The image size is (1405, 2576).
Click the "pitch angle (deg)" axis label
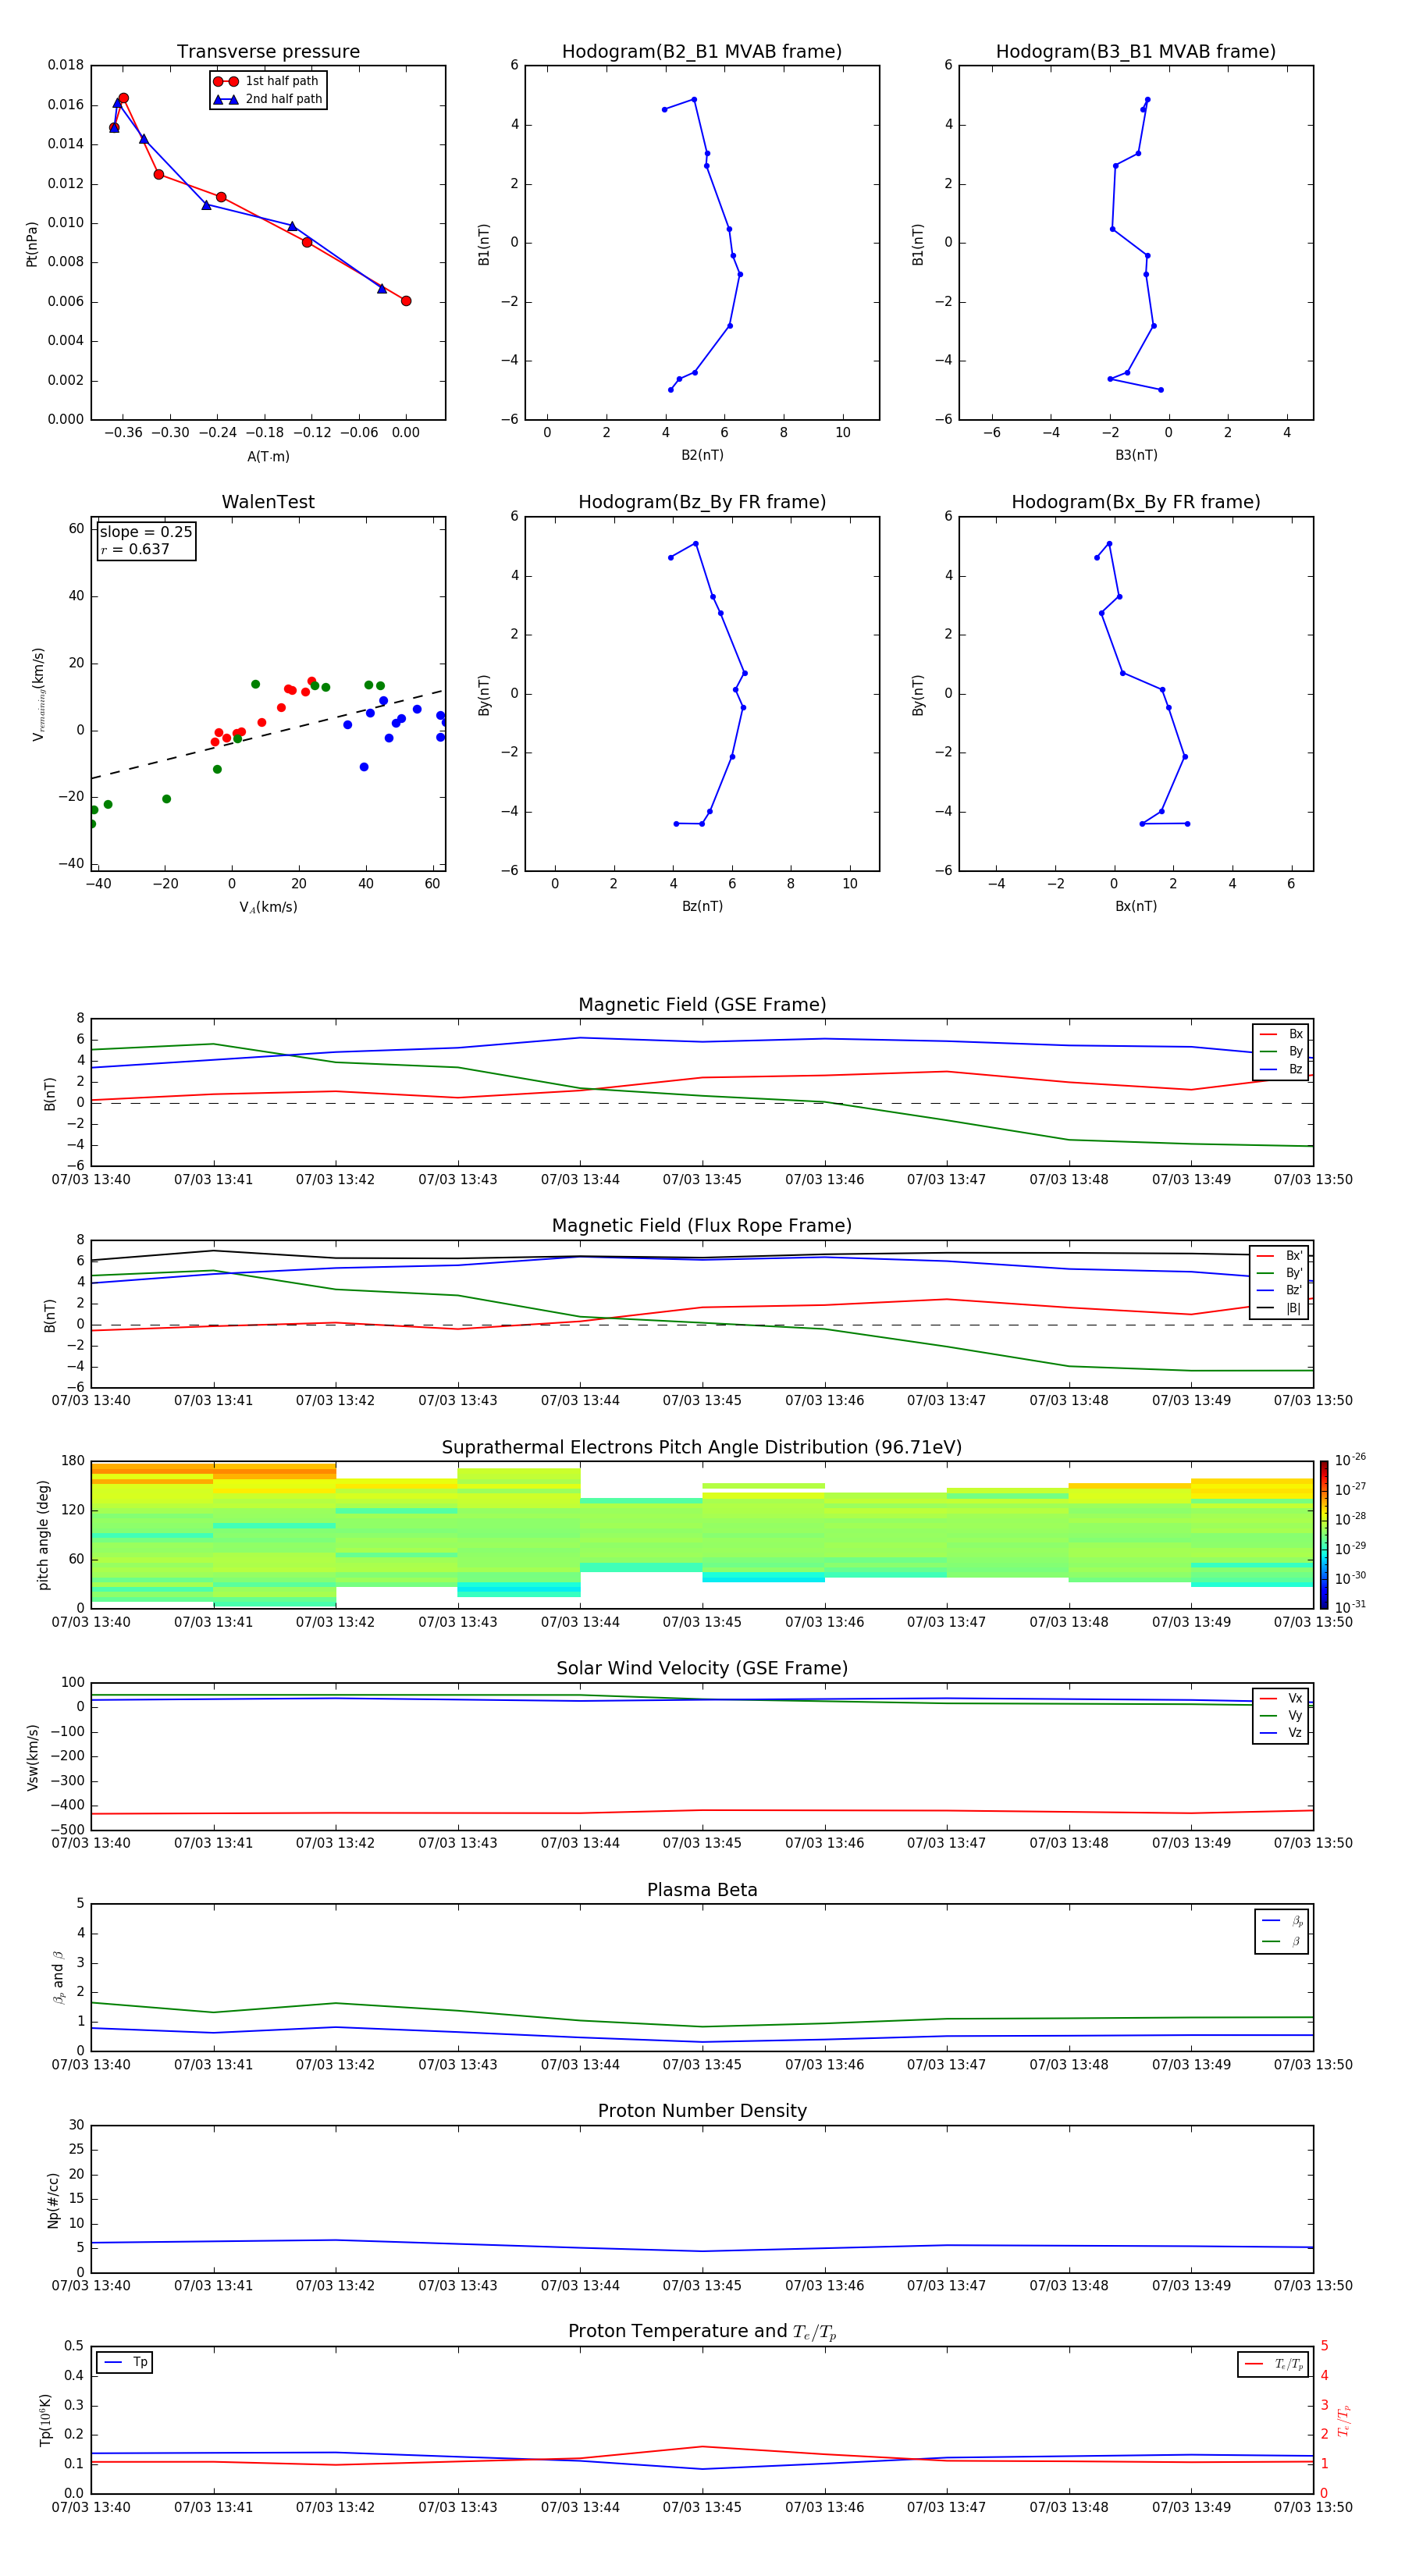pyautogui.click(x=43, y=1535)
